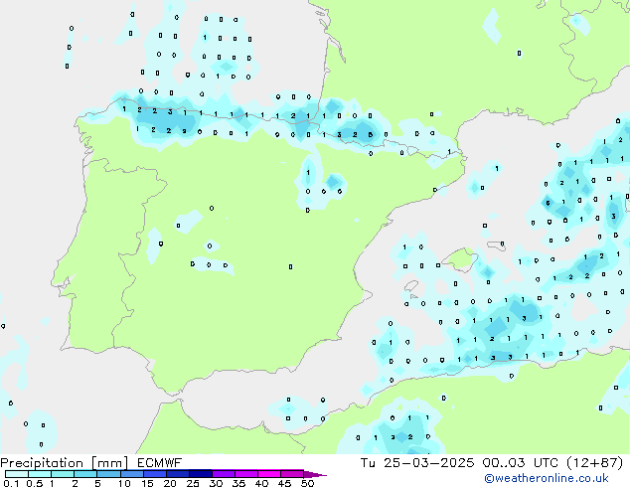Click the 'Tu 25-03-2025' forecast date text
Viewport: 630px width, 487px height.
pyautogui.click(x=417, y=463)
